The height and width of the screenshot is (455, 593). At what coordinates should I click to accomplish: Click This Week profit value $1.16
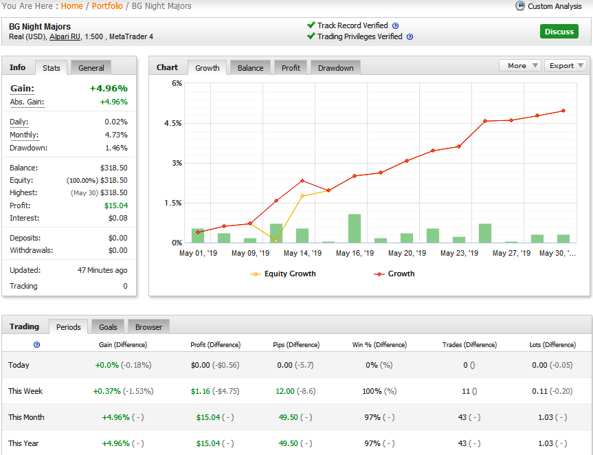point(201,391)
